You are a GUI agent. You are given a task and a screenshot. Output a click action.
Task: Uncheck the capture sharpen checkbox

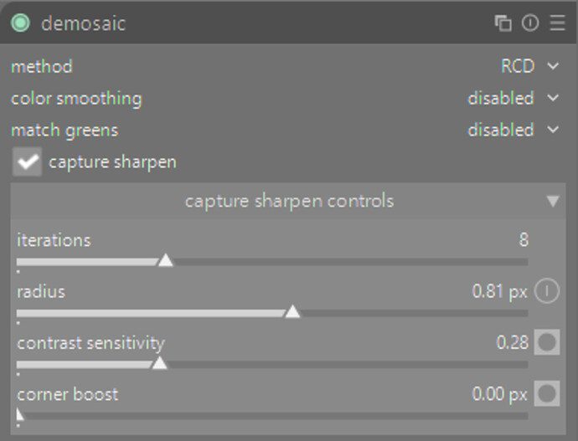coord(28,162)
